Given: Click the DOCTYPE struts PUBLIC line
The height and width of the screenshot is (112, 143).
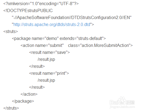Looking at the screenshot, I should click(x=28, y=10).
